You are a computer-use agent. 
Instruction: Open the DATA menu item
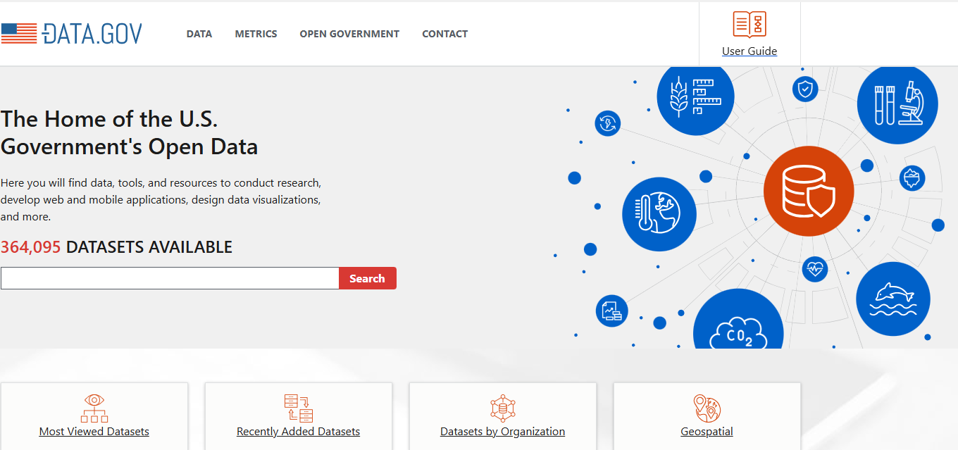(199, 33)
